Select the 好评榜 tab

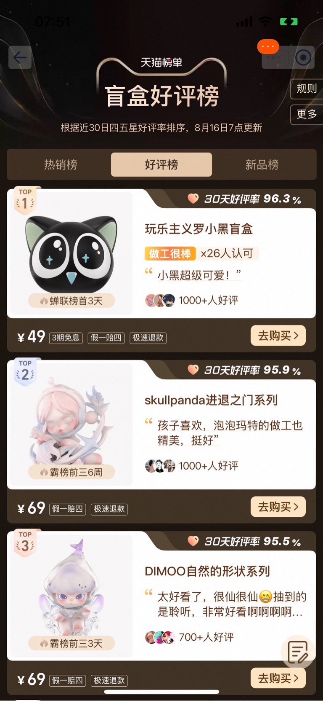click(x=161, y=164)
